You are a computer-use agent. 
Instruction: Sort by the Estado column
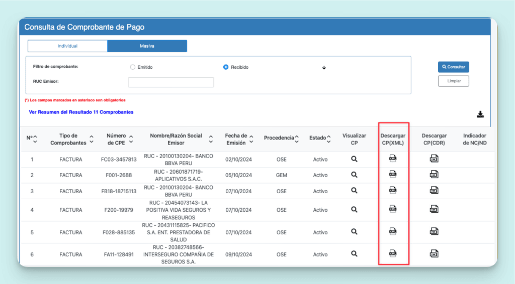pos(328,139)
